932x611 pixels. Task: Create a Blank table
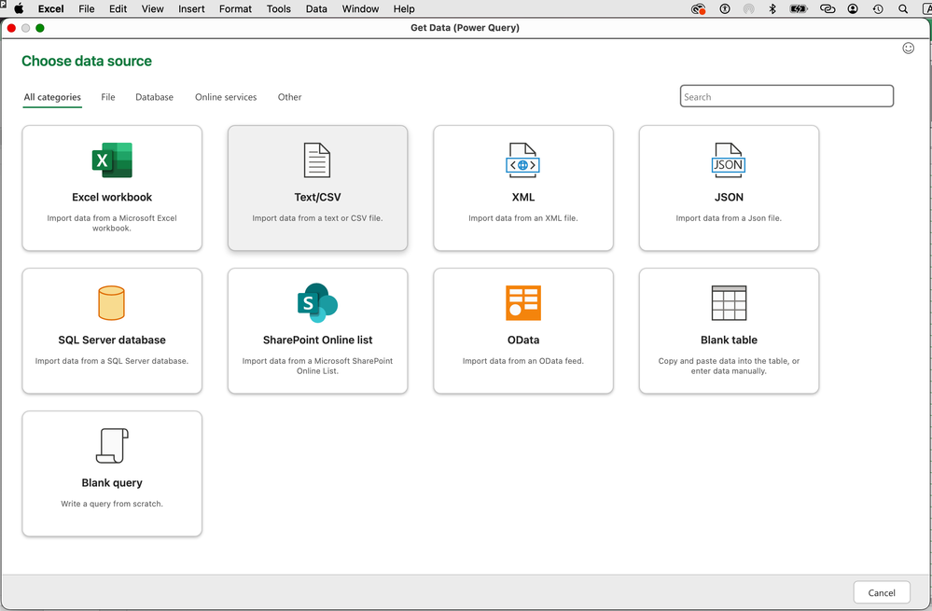pos(728,329)
